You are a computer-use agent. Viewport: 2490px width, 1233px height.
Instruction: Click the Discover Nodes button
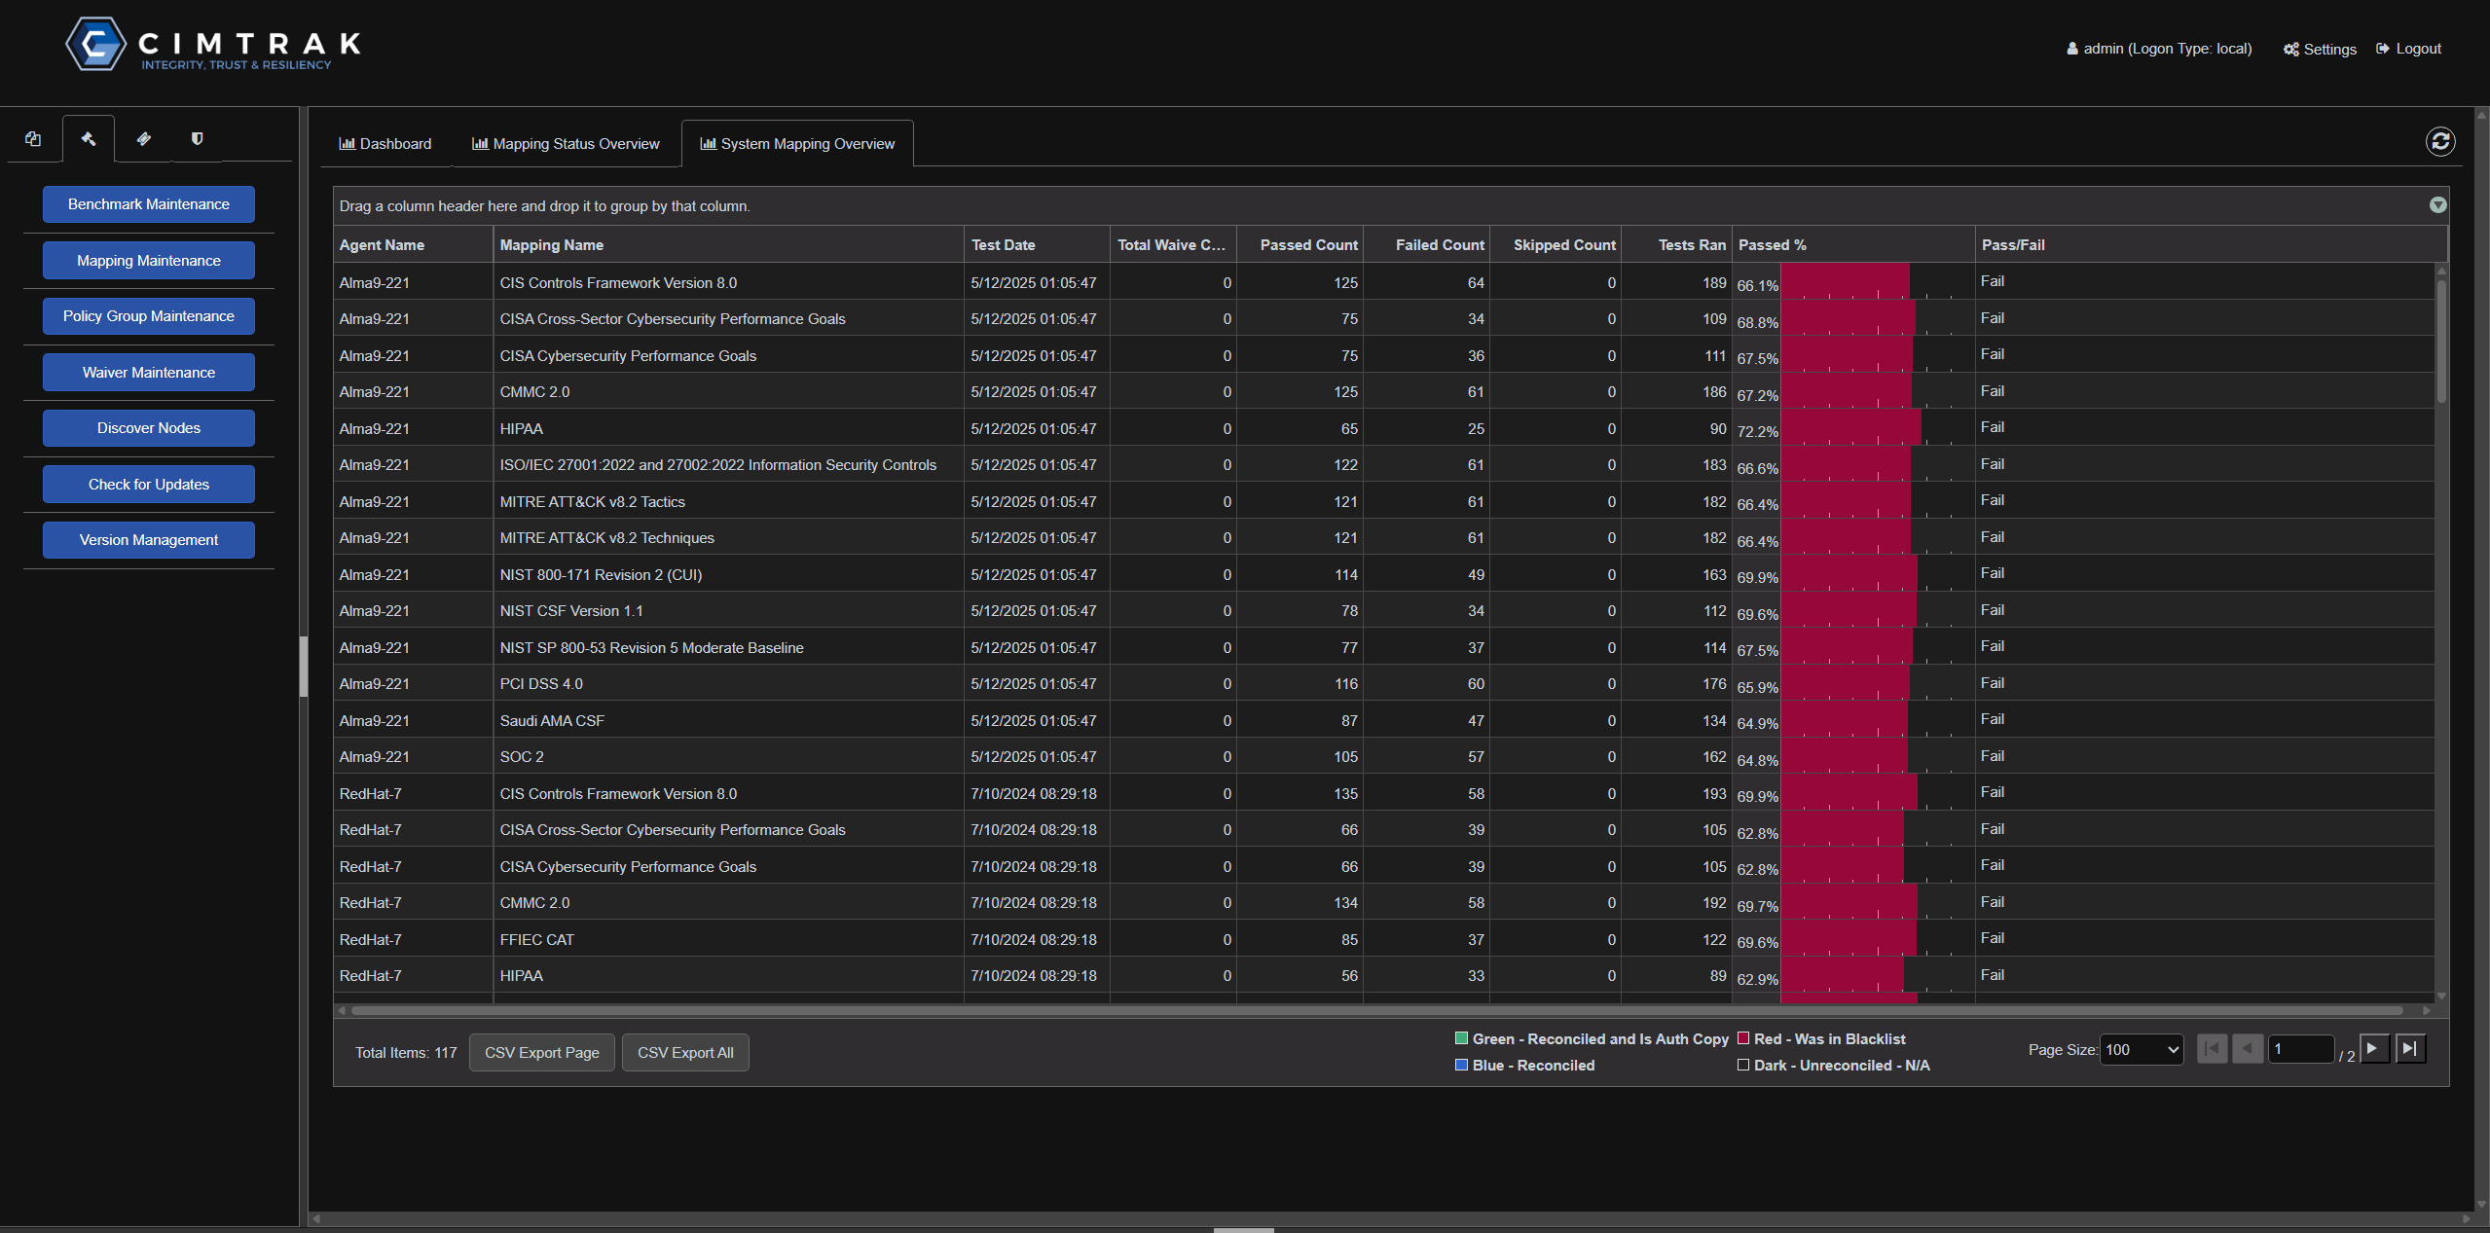click(148, 427)
